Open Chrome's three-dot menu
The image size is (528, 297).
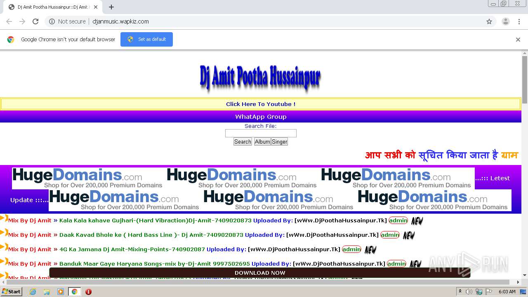[x=519, y=21]
